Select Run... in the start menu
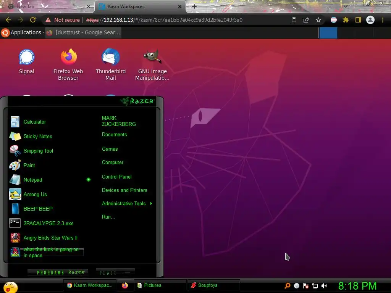Image resolution: width=391 pixels, height=293 pixels. pos(108,217)
